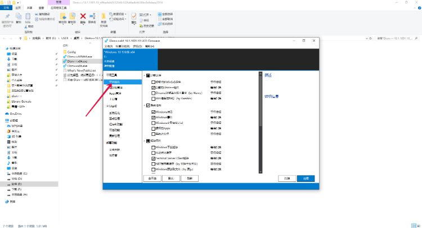Image resolution: width=422 pixels, height=228 pixels.
Task: Click the blue 清理 button in Dism++
Action: pos(306,178)
